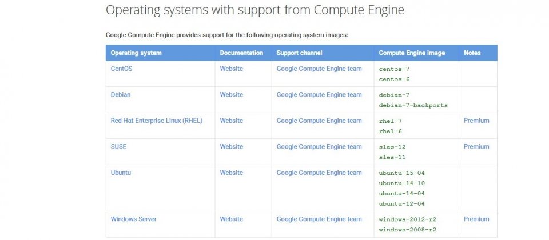Open CentOS row Google Compute Engine team link
The image size is (549, 240).
click(319, 69)
